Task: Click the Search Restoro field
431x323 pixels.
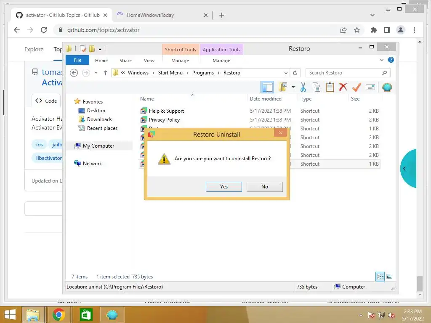Action: pyautogui.click(x=348, y=73)
